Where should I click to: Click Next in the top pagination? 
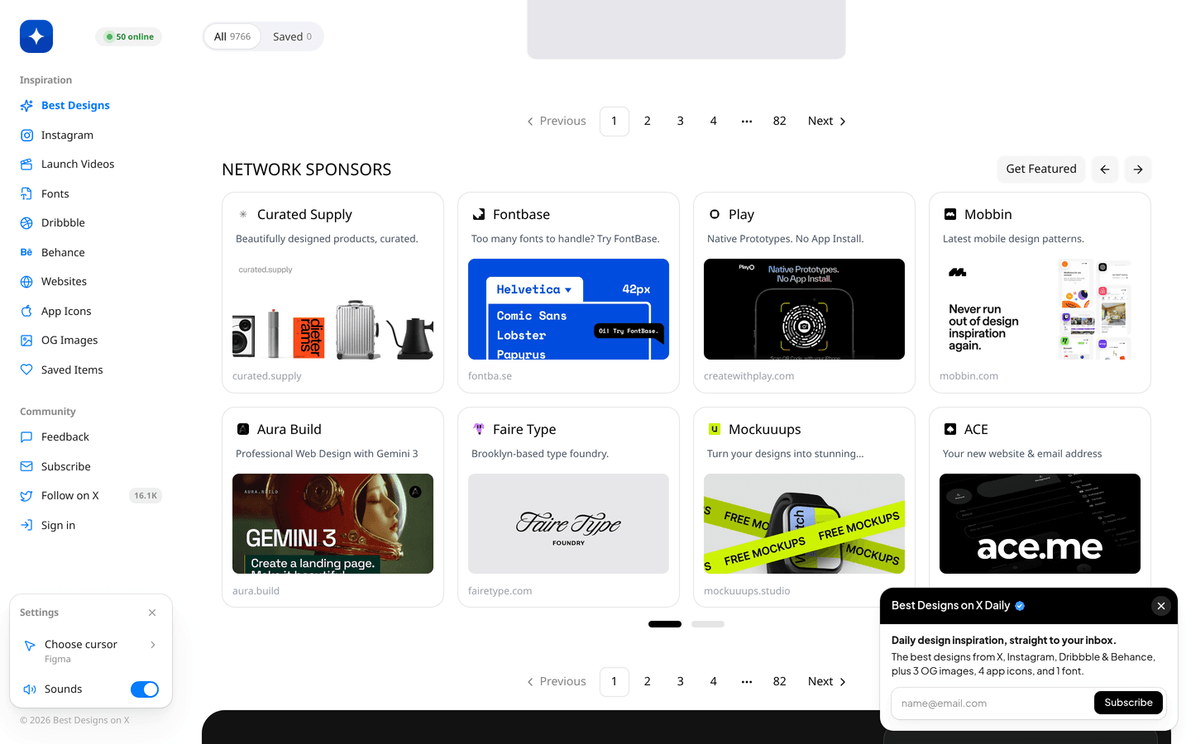coord(827,121)
